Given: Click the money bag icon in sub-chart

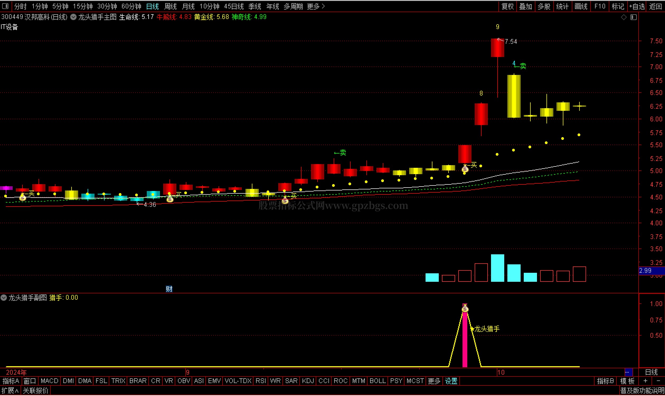Looking at the screenshot, I should pos(465,309).
